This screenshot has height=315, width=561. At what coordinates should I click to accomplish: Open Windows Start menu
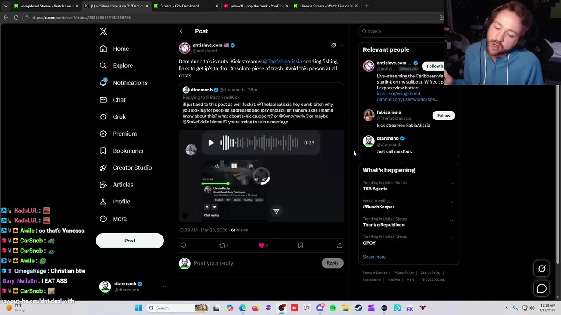(138, 308)
